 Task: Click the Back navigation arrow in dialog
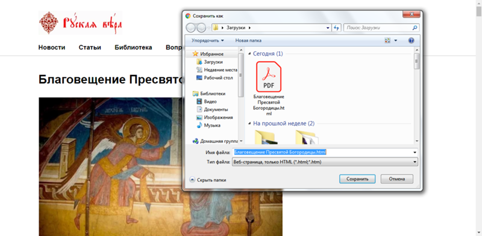191,28
